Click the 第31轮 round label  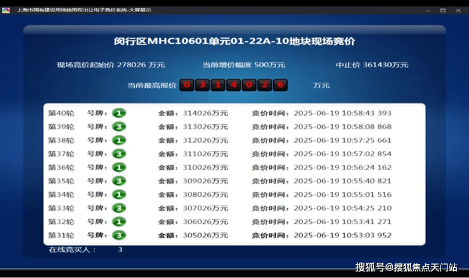[61, 235]
